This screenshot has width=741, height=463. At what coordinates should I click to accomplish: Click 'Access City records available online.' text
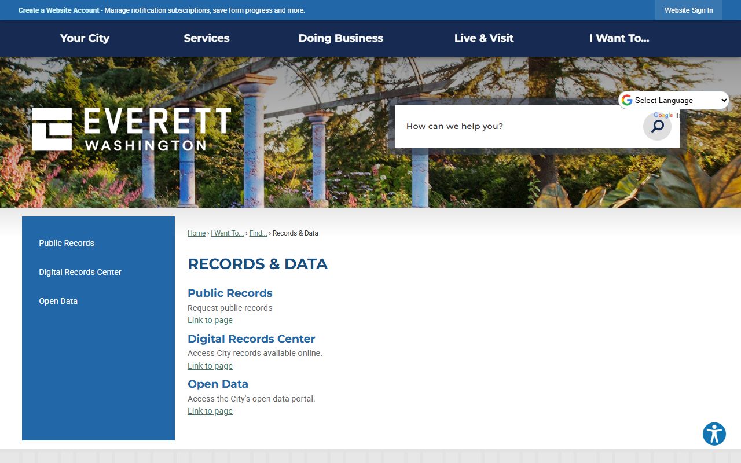tap(255, 353)
